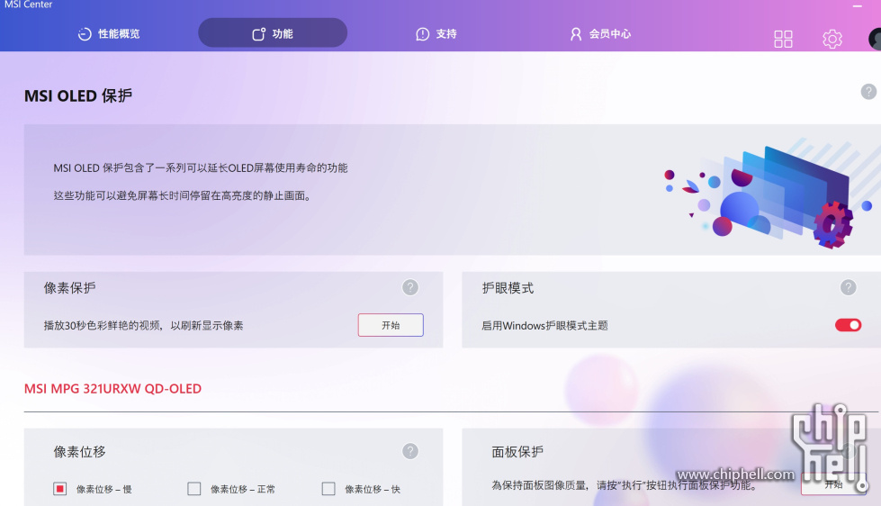Start pixel refresh with 开始 in the 像素保护 panel

tap(391, 325)
